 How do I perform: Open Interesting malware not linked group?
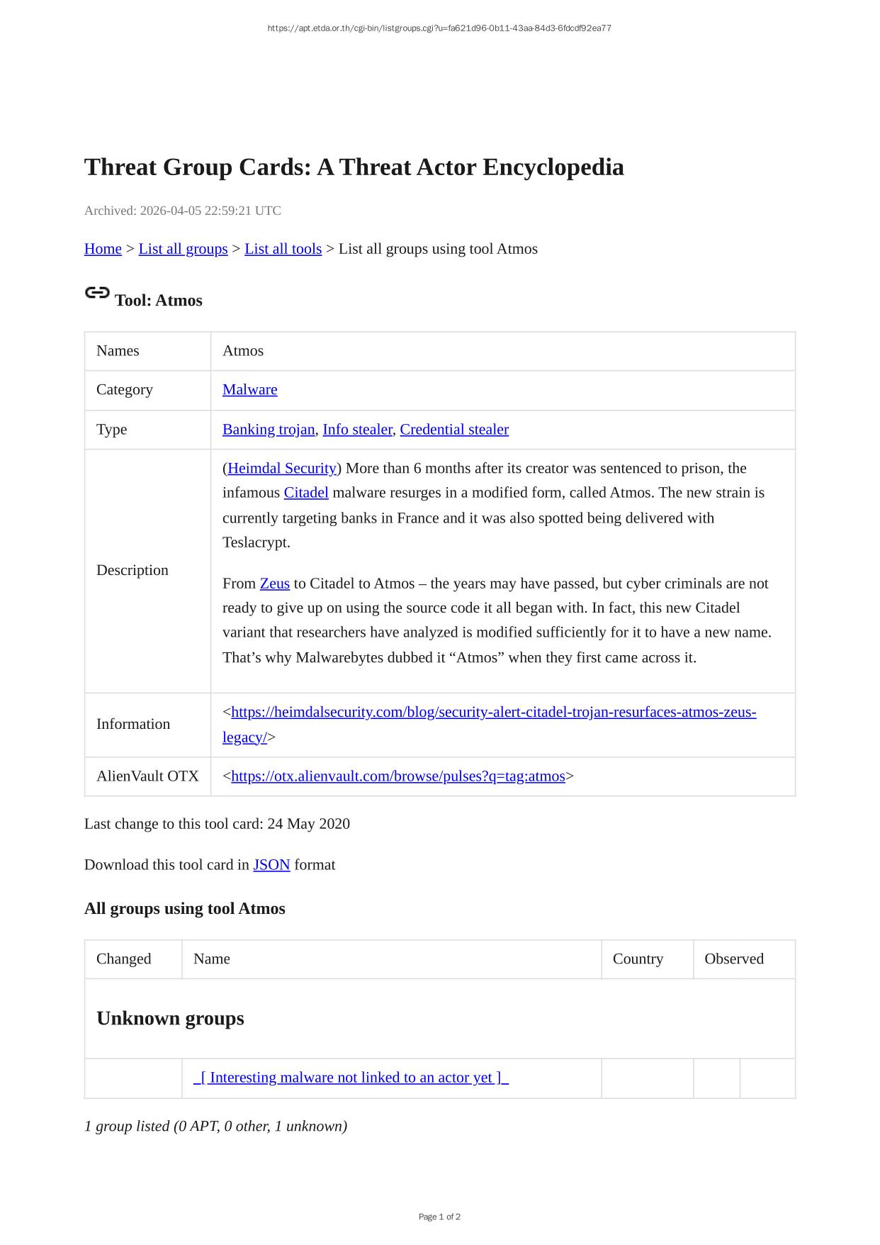[x=351, y=1078]
